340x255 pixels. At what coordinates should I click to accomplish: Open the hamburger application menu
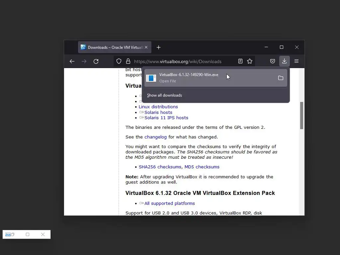pyautogui.click(x=297, y=61)
